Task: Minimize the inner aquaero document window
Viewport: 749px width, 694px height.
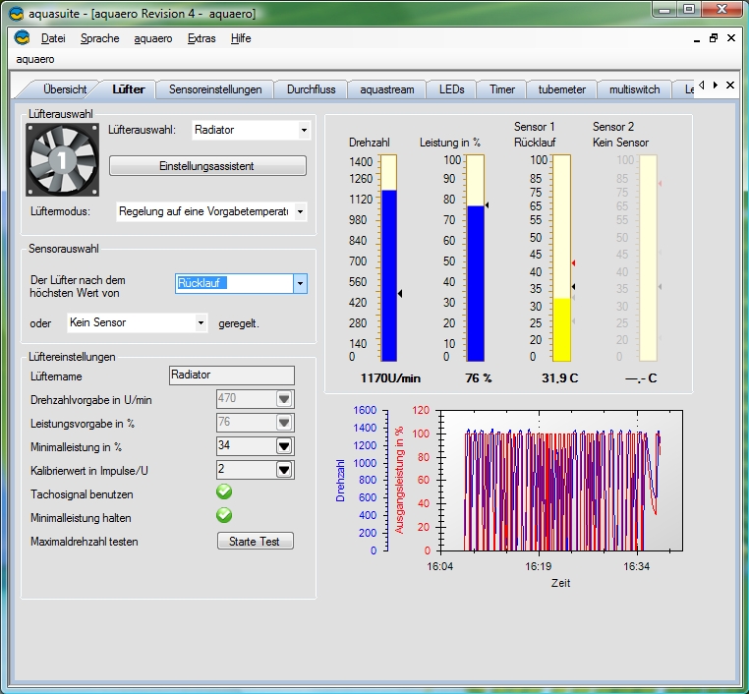Action: tap(697, 39)
